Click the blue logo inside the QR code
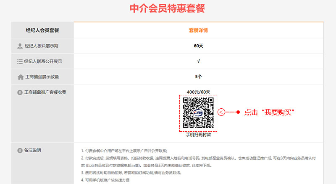 pyautogui.click(x=198, y=112)
